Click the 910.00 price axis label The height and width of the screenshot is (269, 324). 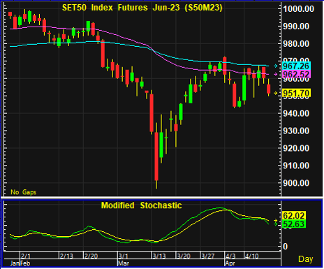coord(296,166)
